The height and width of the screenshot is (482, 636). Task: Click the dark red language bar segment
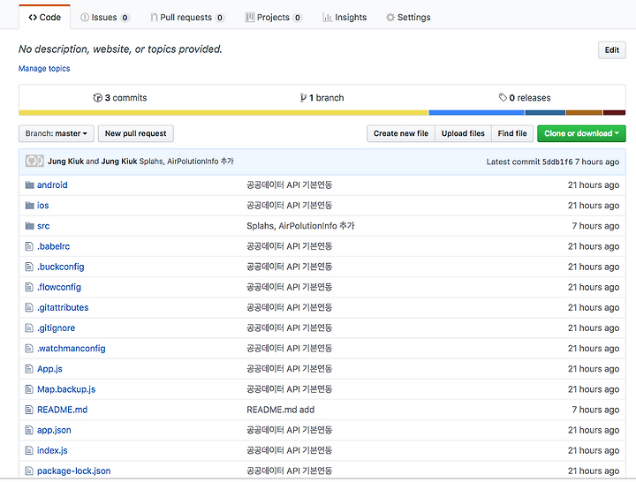tap(614, 113)
